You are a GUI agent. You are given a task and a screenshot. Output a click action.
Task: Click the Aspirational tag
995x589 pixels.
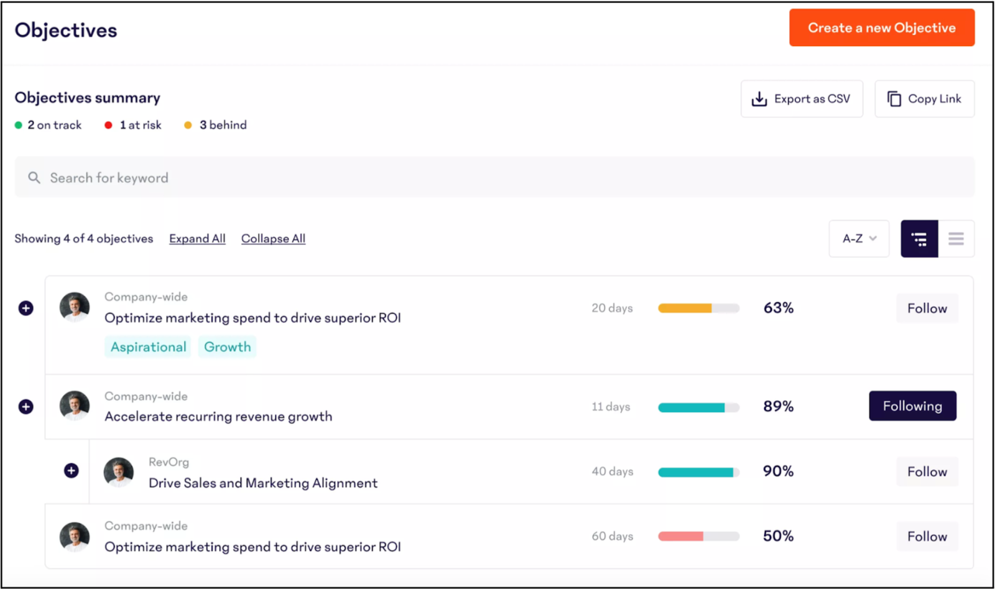point(147,346)
